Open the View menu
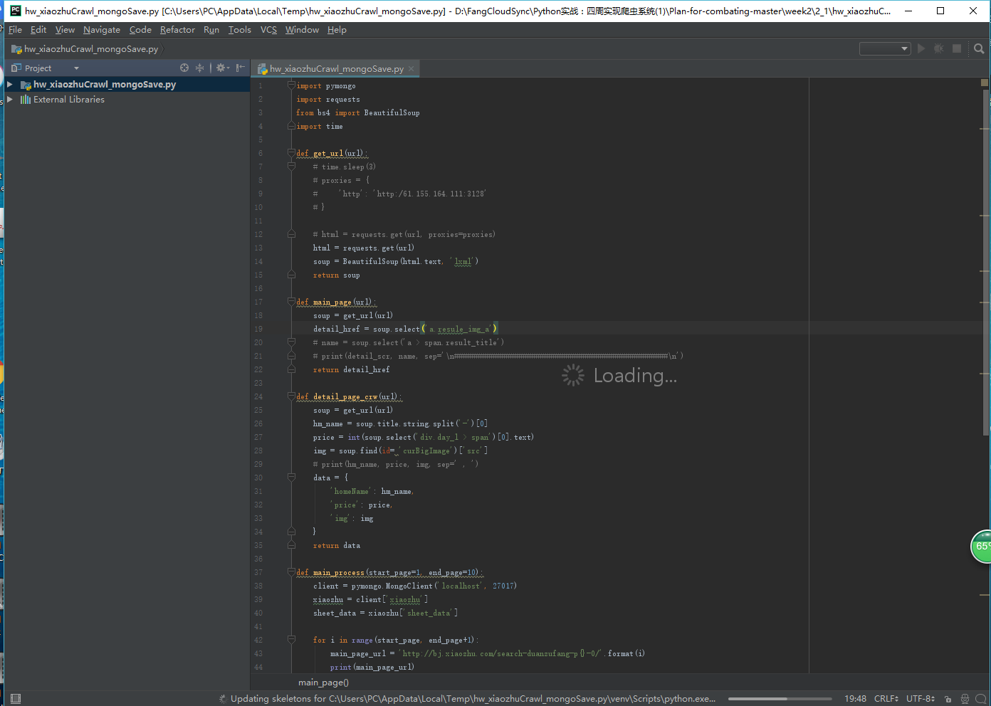The image size is (991, 706). coord(65,30)
